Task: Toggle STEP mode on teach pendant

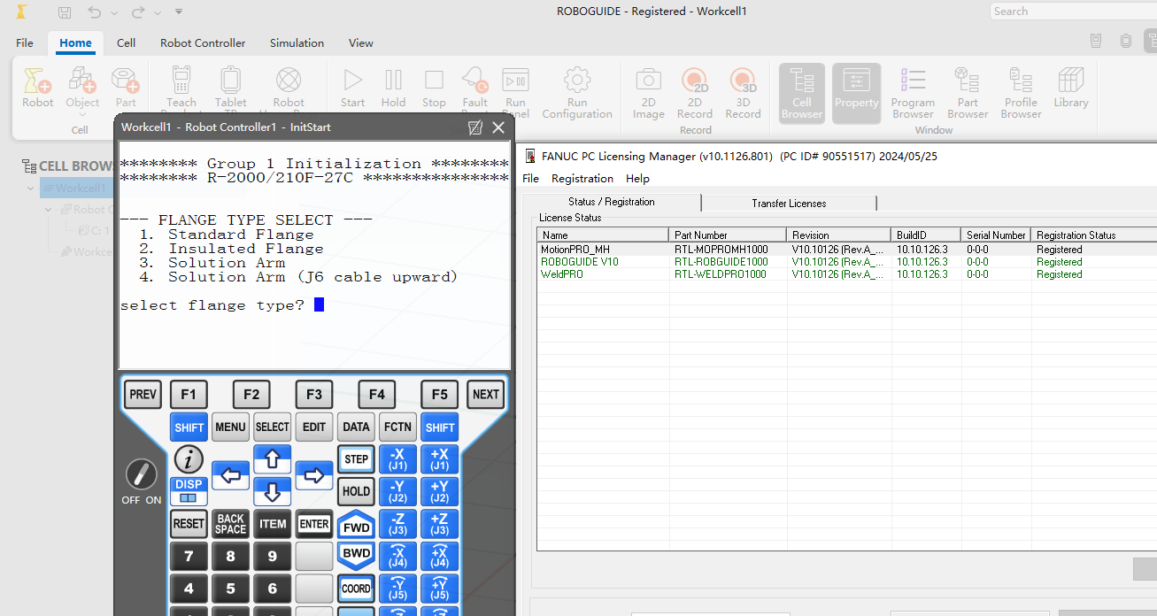Action: 356,458
